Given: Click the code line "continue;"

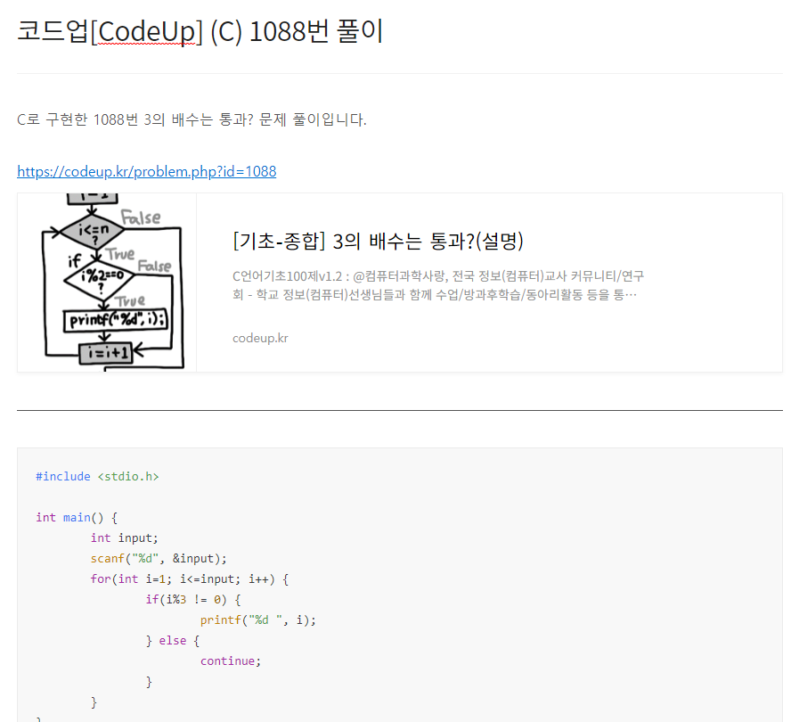Looking at the screenshot, I should click(231, 660).
